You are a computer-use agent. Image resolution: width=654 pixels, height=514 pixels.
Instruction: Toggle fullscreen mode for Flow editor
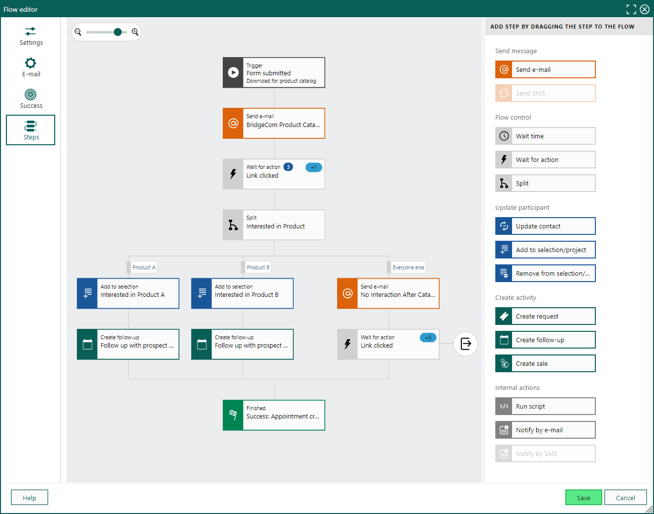coord(631,9)
